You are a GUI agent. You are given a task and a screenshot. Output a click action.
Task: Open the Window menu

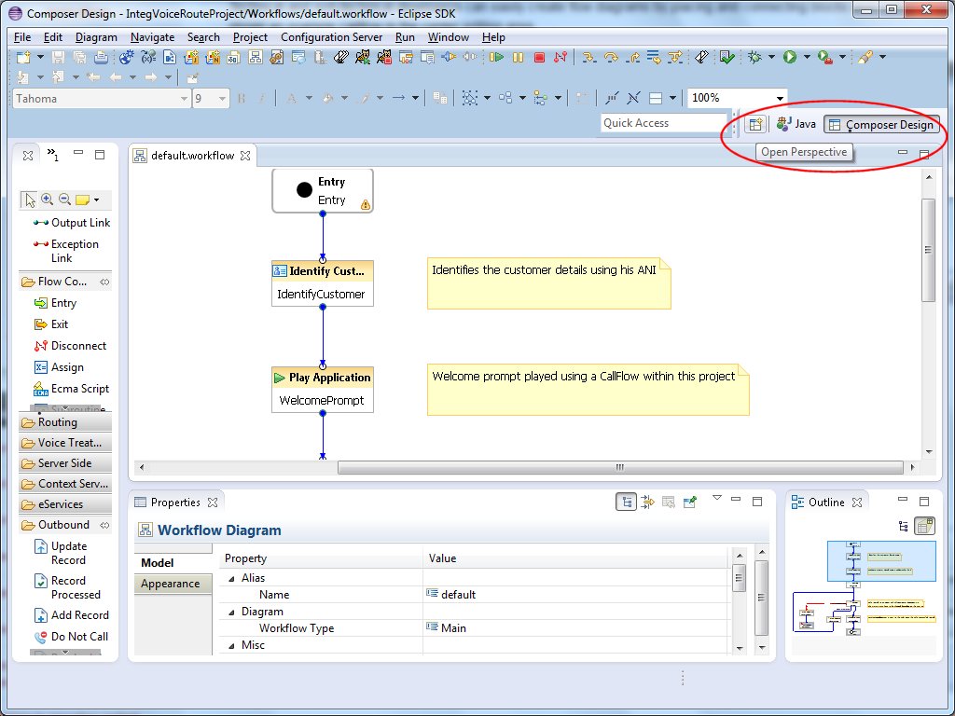(449, 37)
